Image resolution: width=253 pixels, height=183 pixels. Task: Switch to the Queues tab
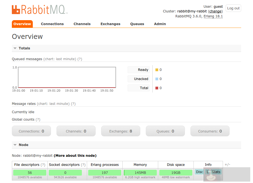click(x=137, y=24)
